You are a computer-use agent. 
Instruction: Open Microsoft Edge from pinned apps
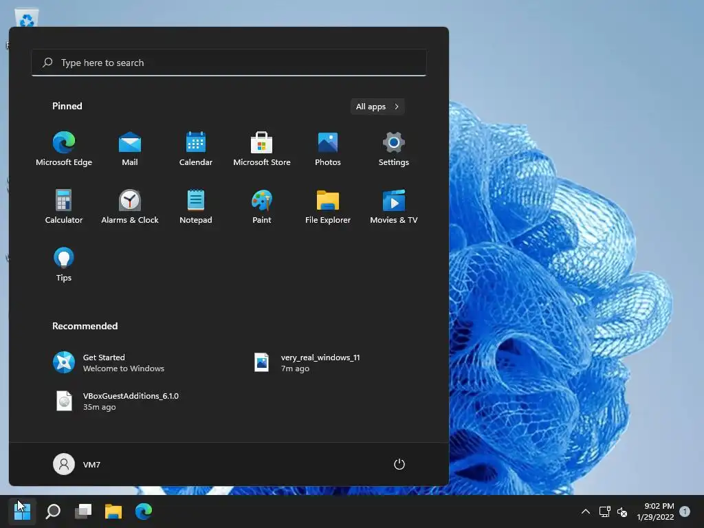64,149
